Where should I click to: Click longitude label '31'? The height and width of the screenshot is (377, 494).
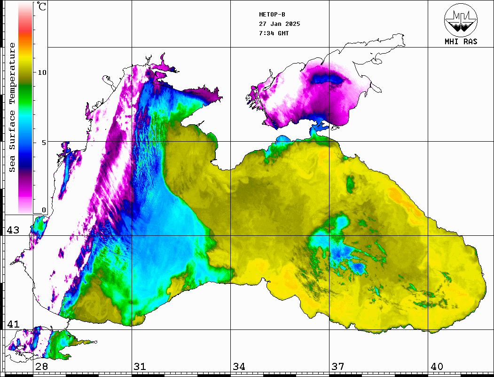140,367
